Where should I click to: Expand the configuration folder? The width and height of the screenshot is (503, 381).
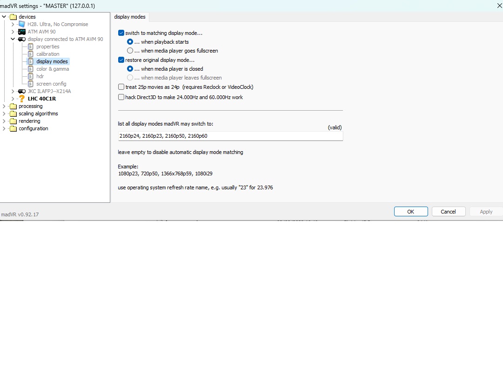coord(4,128)
